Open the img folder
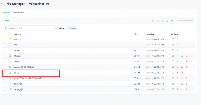Viewport: 201px width, 105px height. pyautogui.click(x=15, y=45)
